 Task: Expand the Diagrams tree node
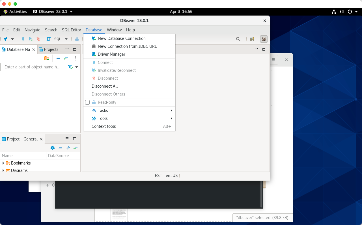pyautogui.click(x=3, y=170)
